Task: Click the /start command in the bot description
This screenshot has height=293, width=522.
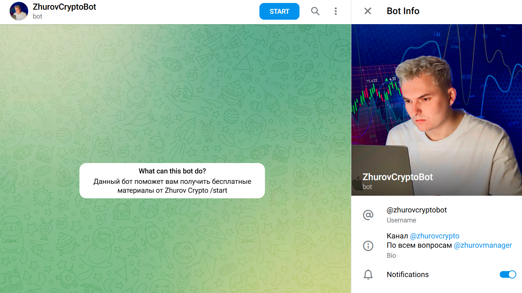Action: [219, 191]
